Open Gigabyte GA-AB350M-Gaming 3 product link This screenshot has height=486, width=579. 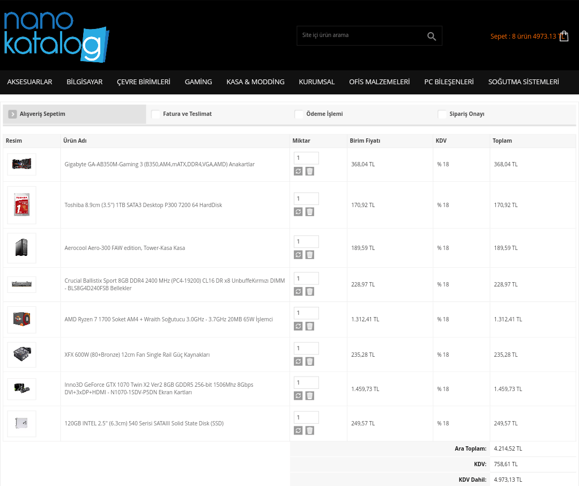(x=160, y=165)
